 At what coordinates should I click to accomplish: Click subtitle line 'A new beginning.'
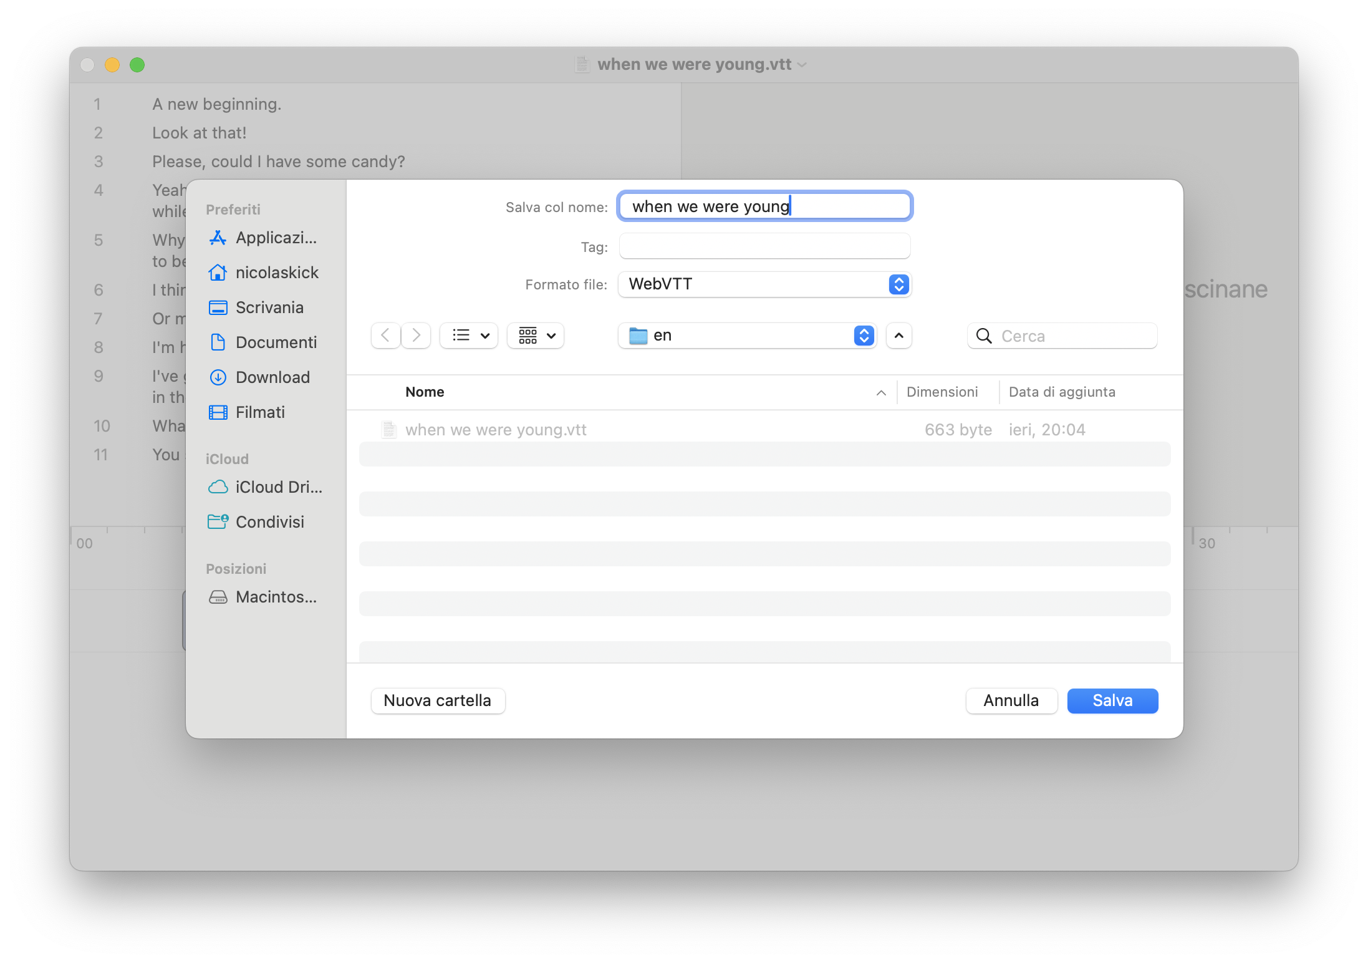(217, 104)
